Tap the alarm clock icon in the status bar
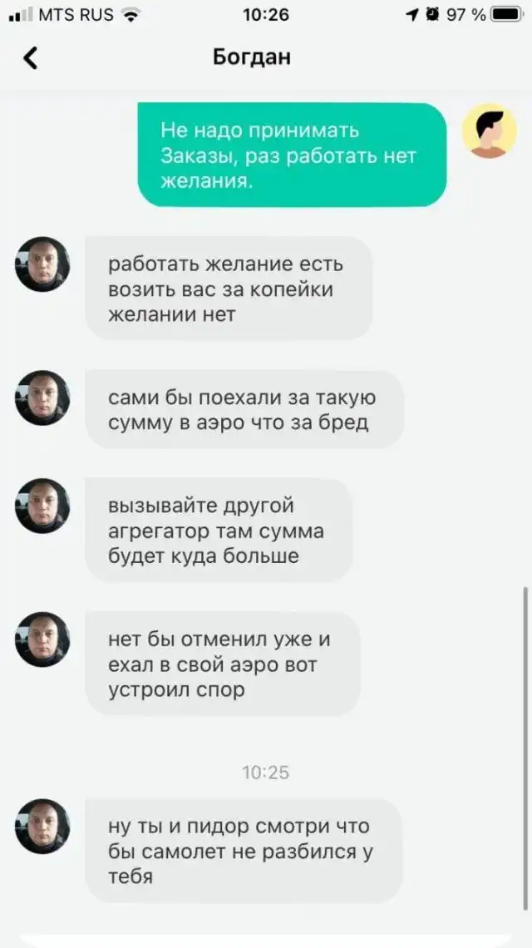 (x=431, y=14)
